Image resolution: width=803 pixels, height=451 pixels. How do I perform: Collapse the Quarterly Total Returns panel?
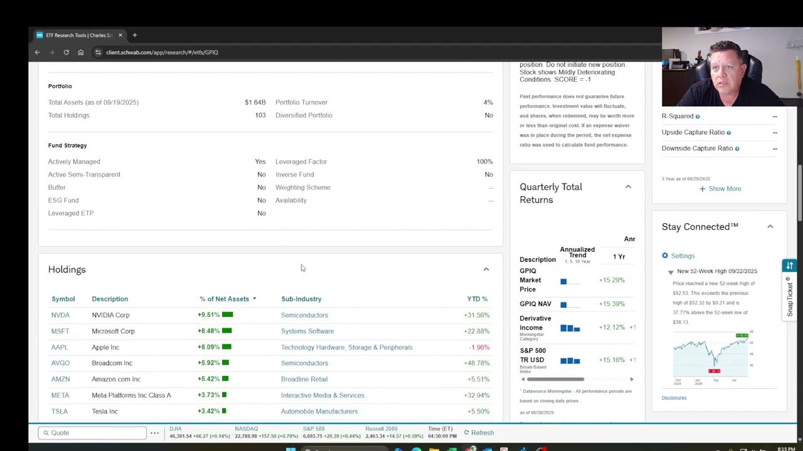628,187
